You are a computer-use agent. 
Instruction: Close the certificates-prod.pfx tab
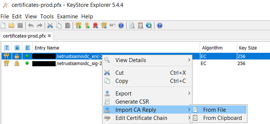[49, 36]
